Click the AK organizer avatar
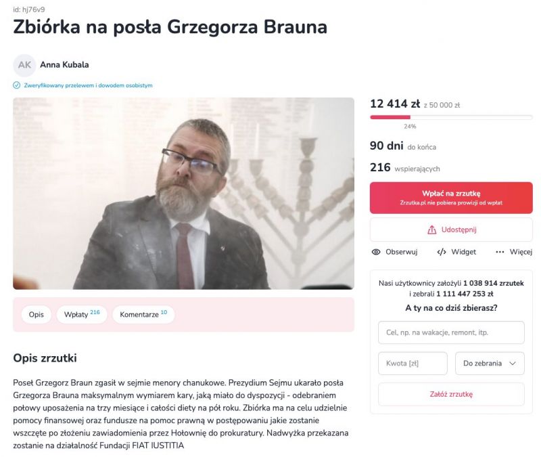The image size is (541, 457). [x=24, y=65]
